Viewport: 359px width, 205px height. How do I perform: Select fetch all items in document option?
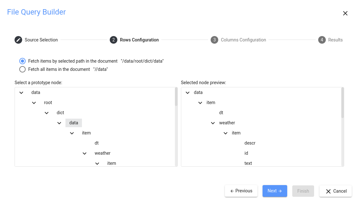click(22, 69)
